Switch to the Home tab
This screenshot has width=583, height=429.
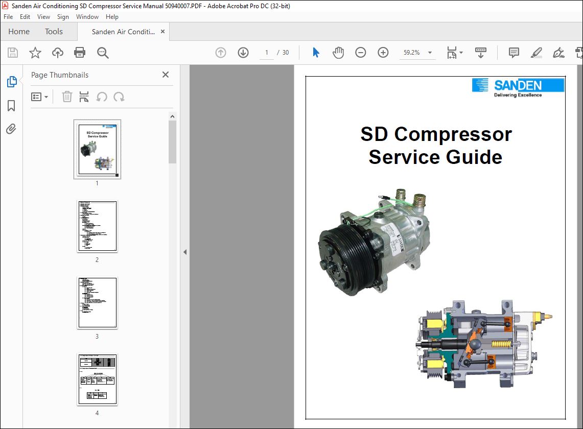tap(19, 32)
